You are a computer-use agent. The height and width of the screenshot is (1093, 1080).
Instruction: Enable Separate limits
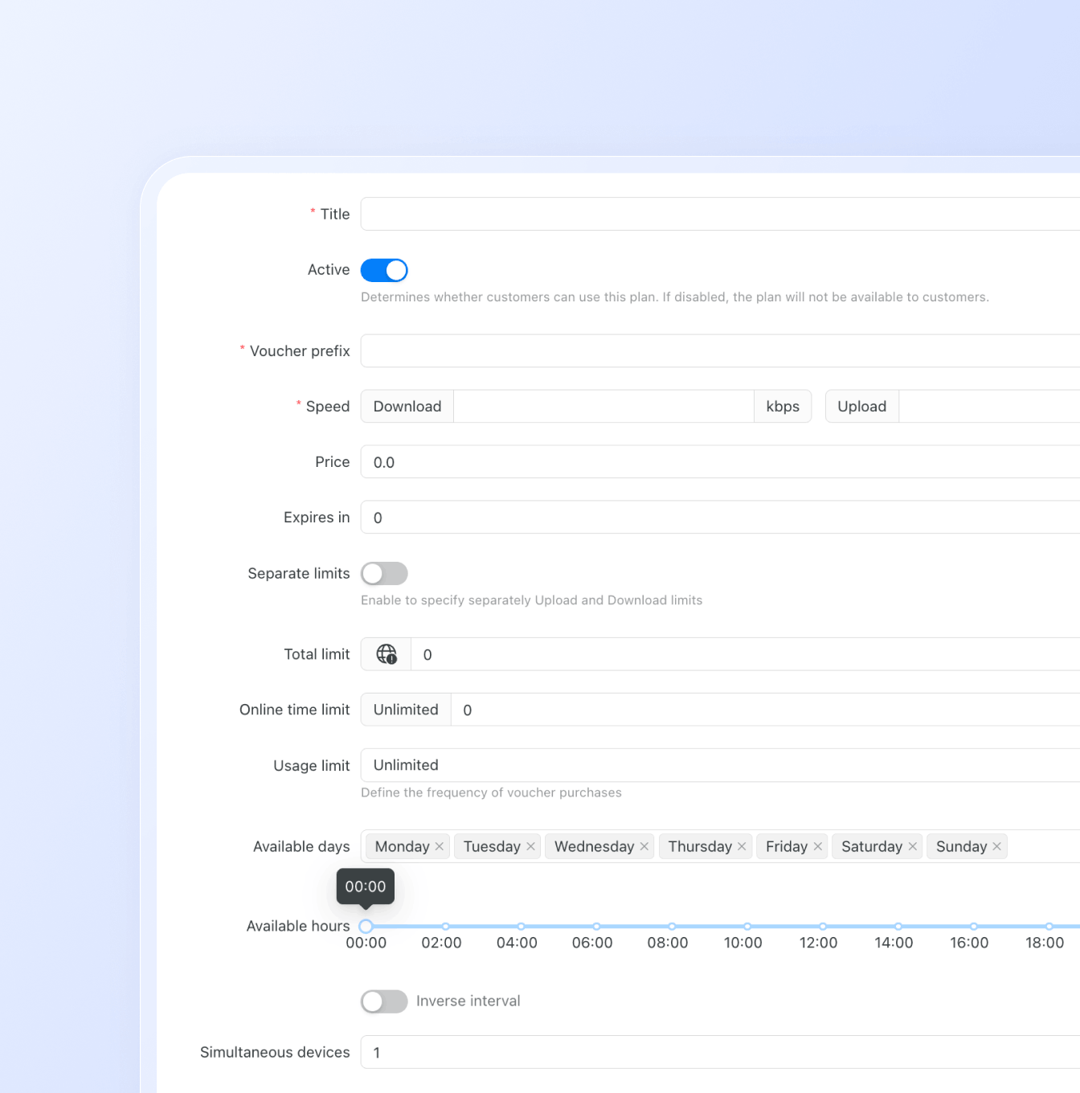[x=384, y=573]
